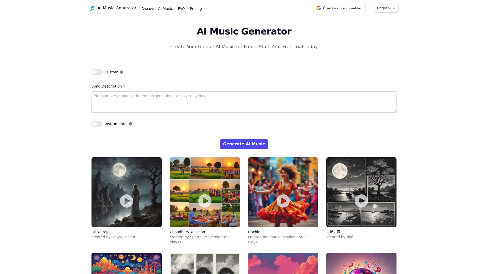Viewport: 488px width, 274px height.
Task: Toggle Custom off to disable custom mode
Action: [97, 72]
